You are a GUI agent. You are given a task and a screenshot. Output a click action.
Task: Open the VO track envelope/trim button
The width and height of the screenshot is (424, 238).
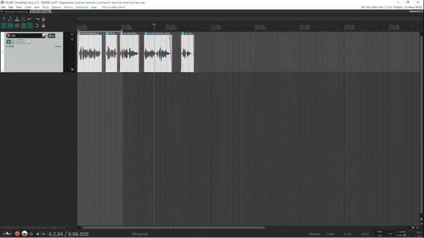tap(21, 42)
